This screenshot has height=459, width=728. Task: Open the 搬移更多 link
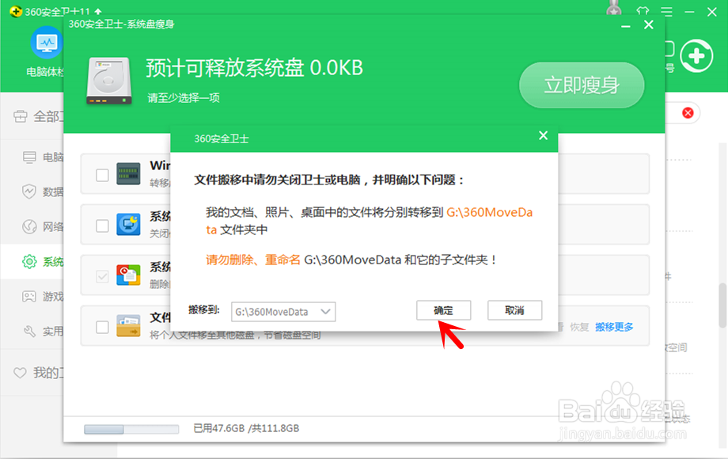tap(614, 327)
